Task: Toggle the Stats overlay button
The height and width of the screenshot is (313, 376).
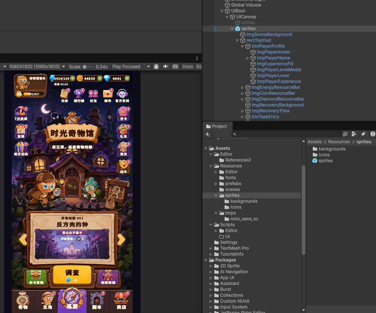Action: coord(187,66)
